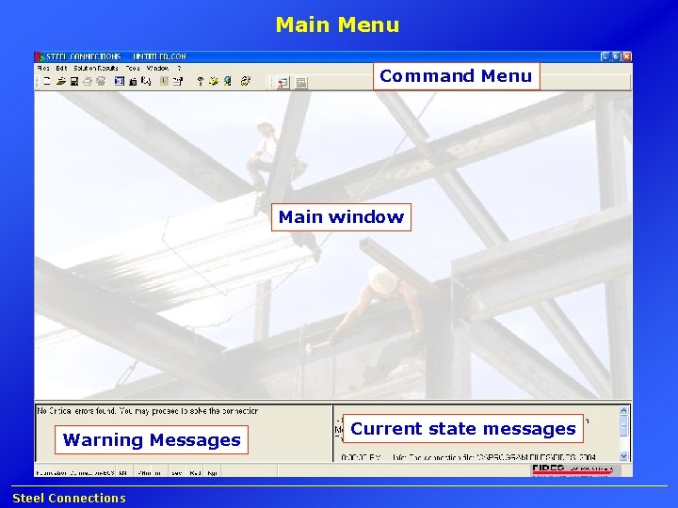Click the Print icon in toolbar
The width and height of the screenshot is (678, 508).
88,81
